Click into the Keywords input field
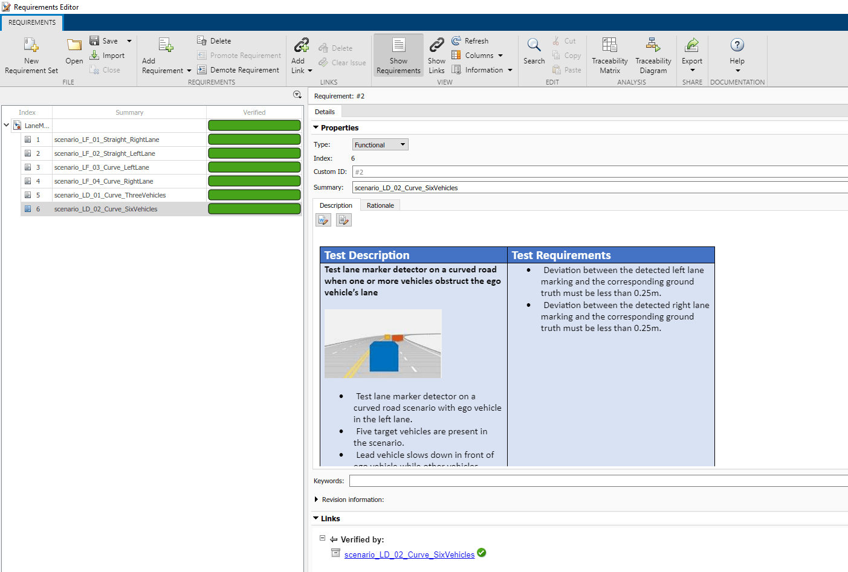The height and width of the screenshot is (572, 848). 597,481
